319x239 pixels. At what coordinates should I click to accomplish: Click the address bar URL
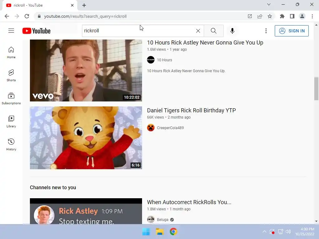[x=85, y=16]
